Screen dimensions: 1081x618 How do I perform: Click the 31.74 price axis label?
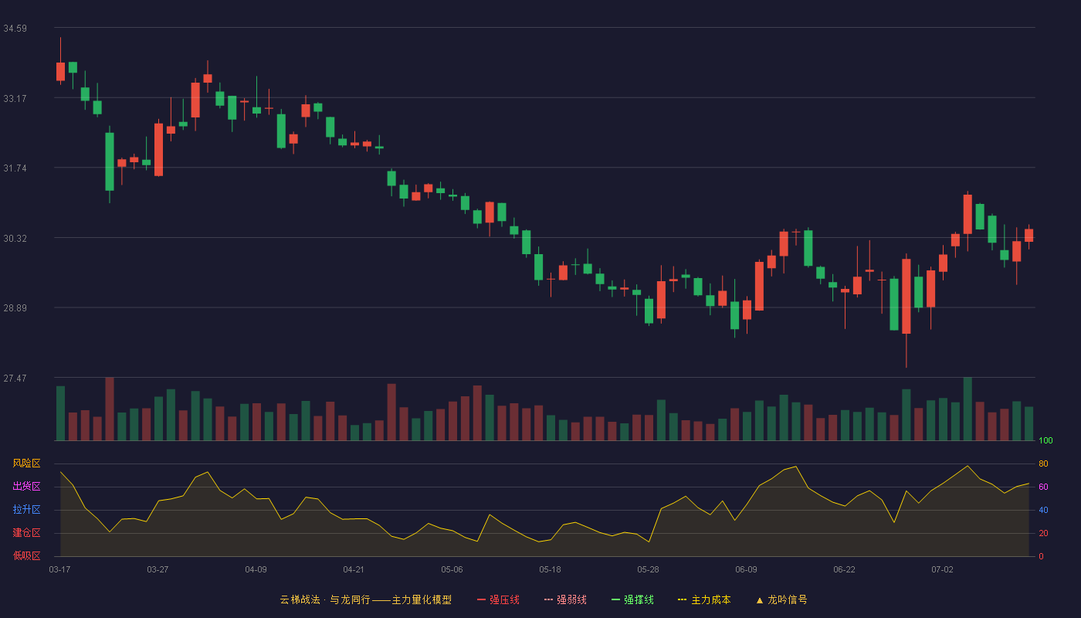(x=15, y=168)
